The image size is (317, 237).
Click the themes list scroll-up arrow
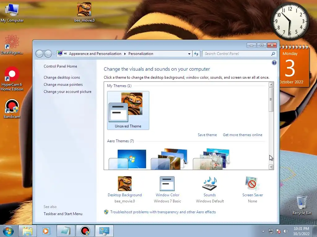click(x=271, y=85)
